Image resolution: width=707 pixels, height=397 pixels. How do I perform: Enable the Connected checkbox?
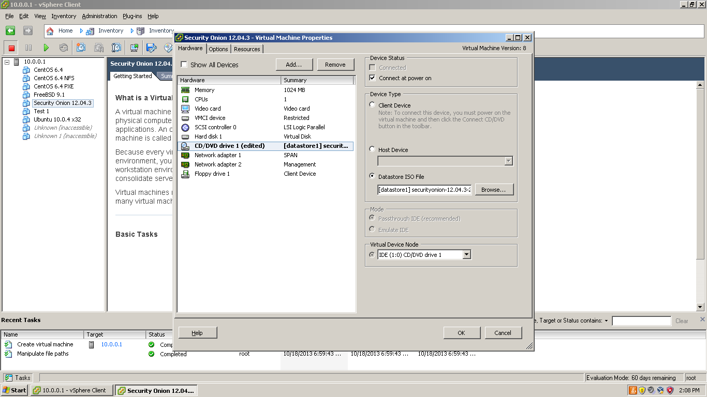click(x=372, y=67)
